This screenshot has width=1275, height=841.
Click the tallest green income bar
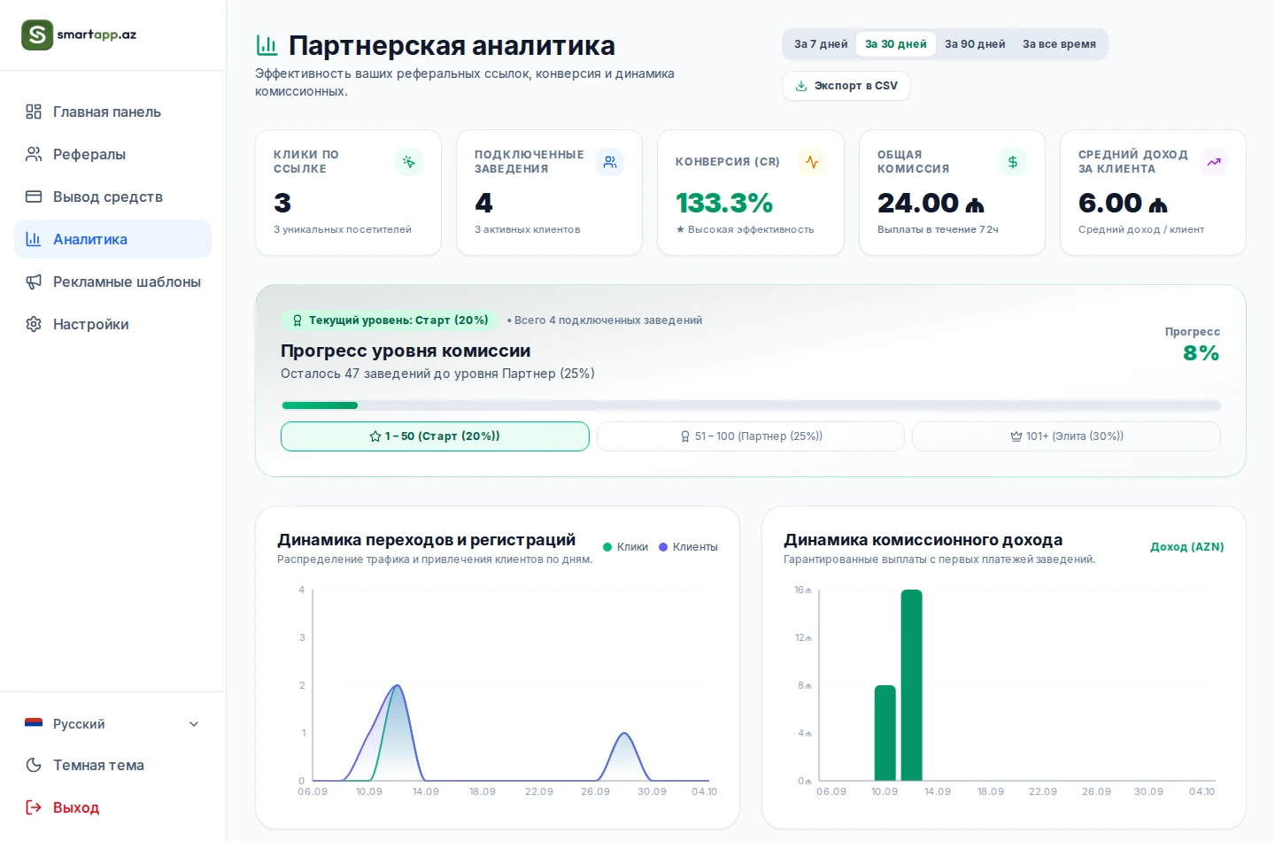(911, 685)
